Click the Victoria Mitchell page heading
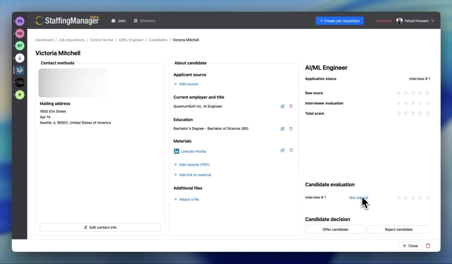 pyautogui.click(x=58, y=53)
